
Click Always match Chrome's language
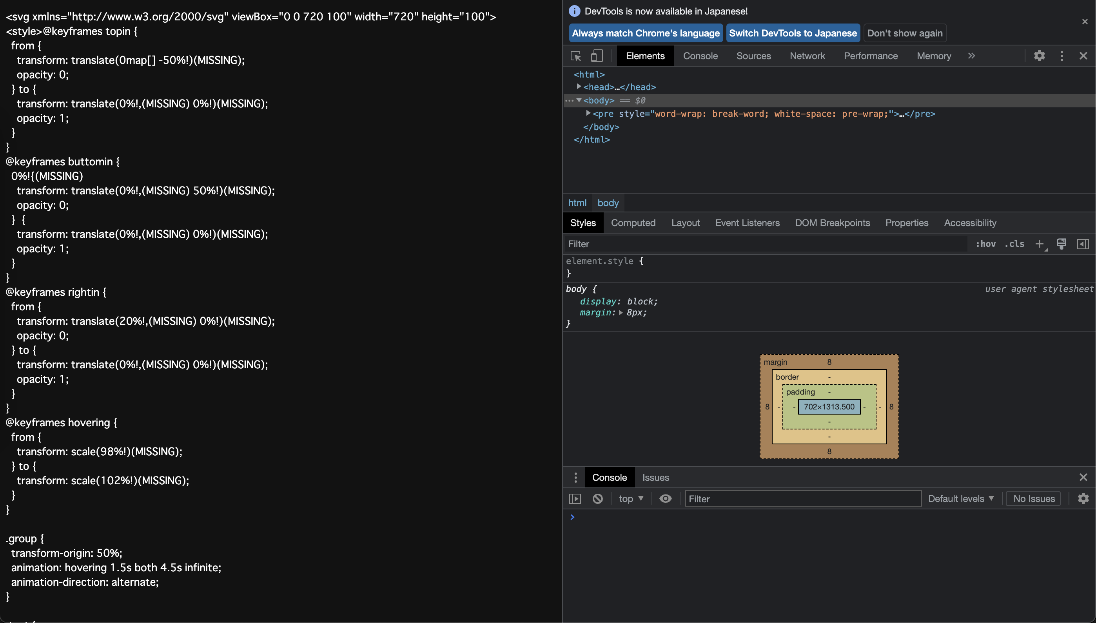(646, 33)
